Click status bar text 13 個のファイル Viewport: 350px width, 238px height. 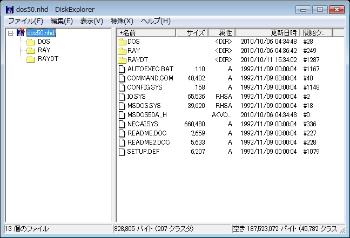coord(27,229)
